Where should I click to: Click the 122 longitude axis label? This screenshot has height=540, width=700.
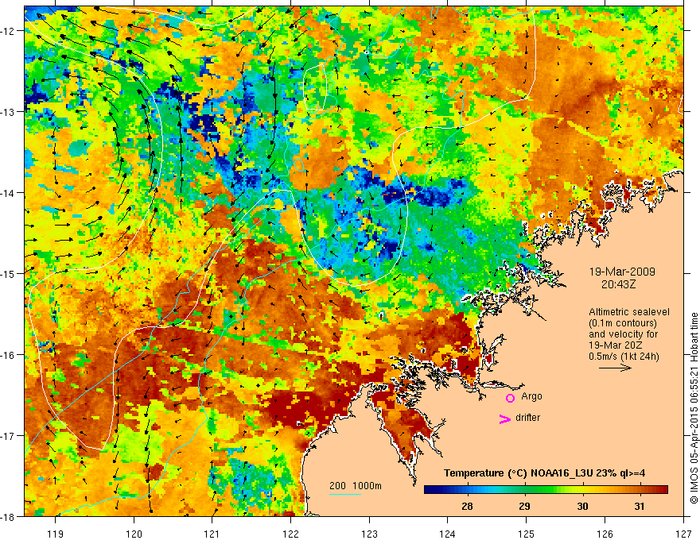point(290,534)
